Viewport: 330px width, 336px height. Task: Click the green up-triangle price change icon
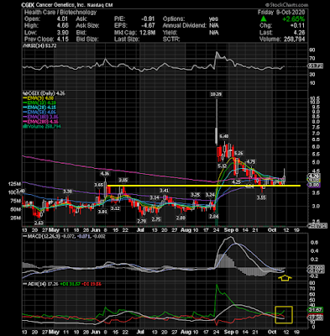coord(264,19)
